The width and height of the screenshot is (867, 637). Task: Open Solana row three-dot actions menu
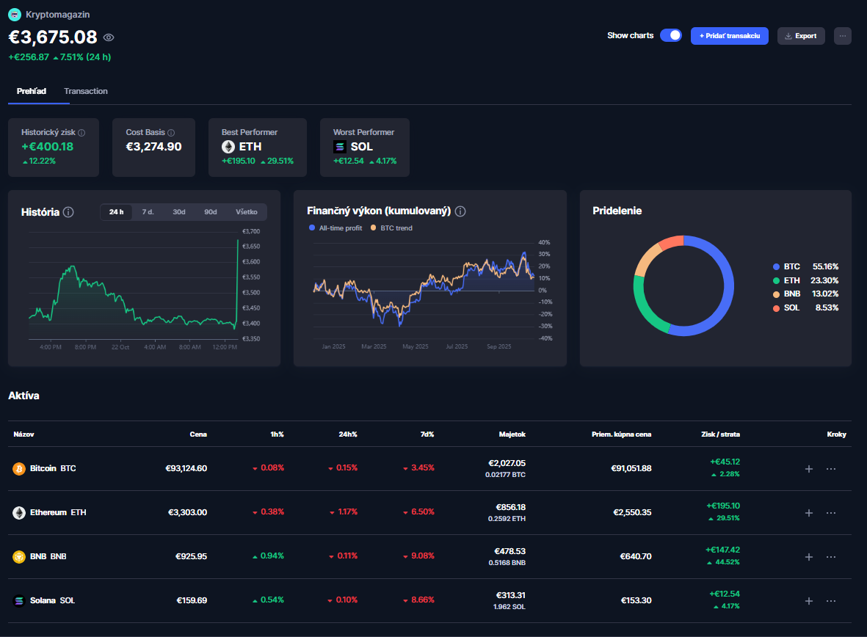[831, 601]
